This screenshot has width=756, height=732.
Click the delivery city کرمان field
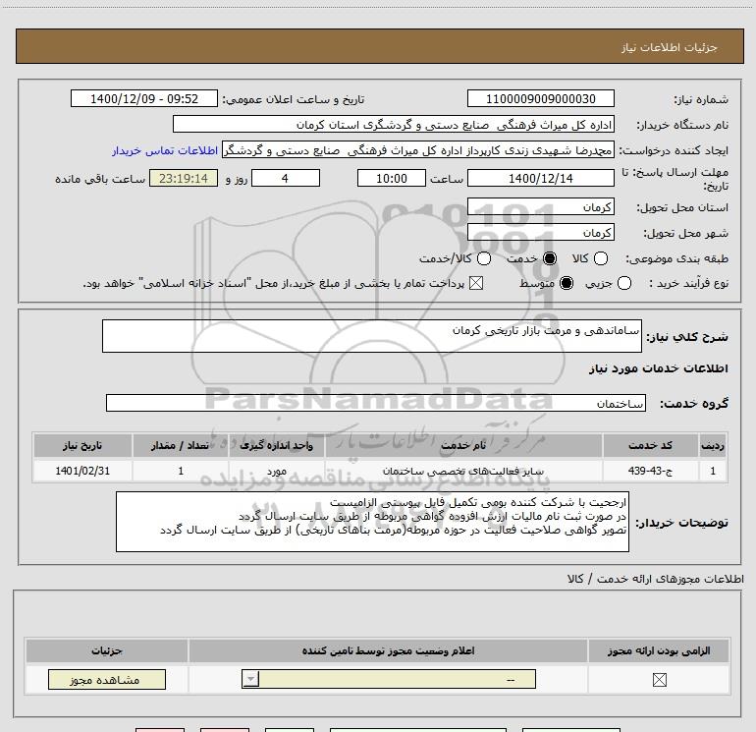click(x=540, y=232)
